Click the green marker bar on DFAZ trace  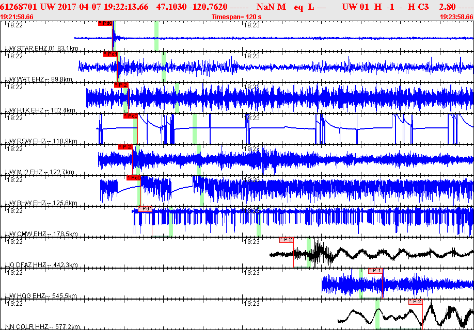[308, 253]
